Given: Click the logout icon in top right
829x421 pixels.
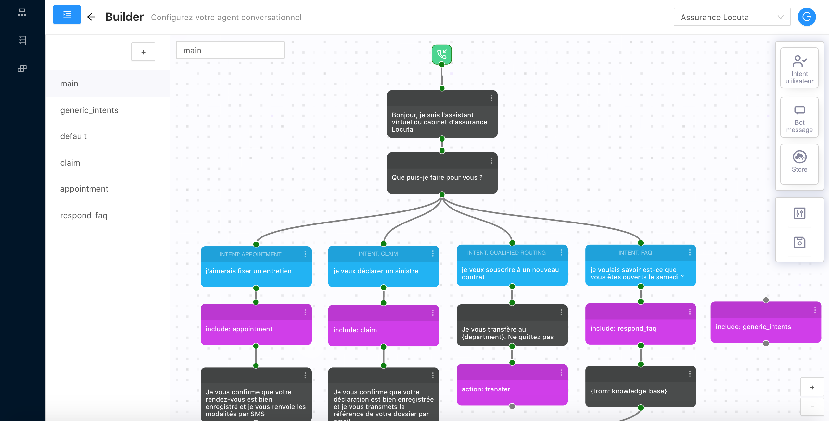Looking at the screenshot, I should 807,17.
